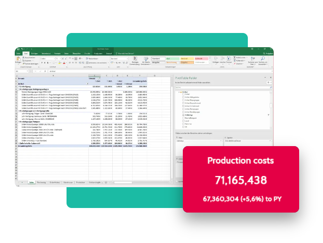Screen dimensions: 323x243
Task: Switch to the Warehouse sheet tab
Action: (68, 183)
